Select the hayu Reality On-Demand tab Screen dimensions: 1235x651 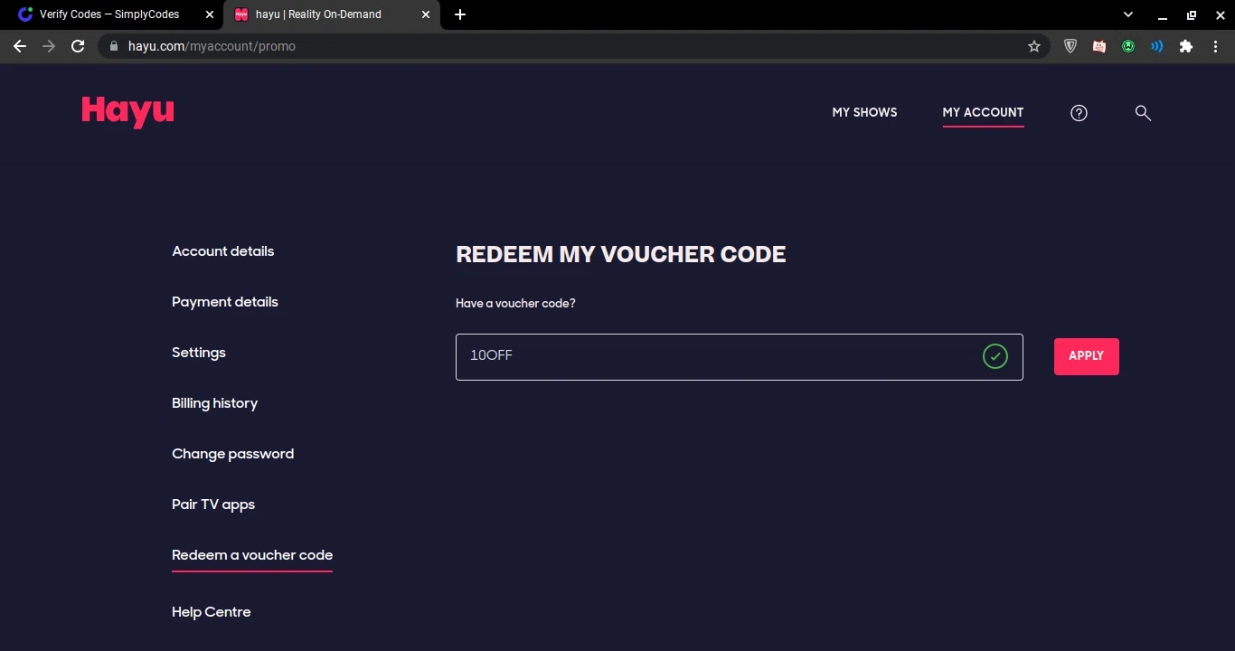coord(332,14)
